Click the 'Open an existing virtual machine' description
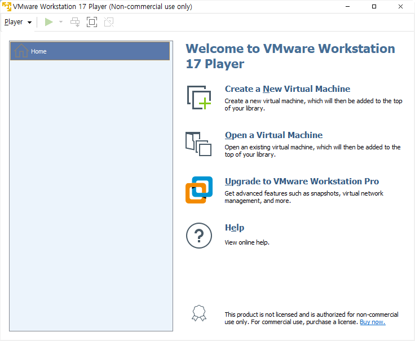 pyautogui.click(x=312, y=151)
